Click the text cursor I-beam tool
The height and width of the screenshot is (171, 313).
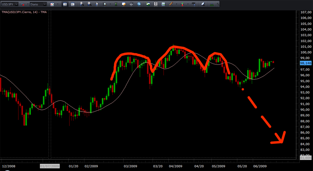coord(156,5)
